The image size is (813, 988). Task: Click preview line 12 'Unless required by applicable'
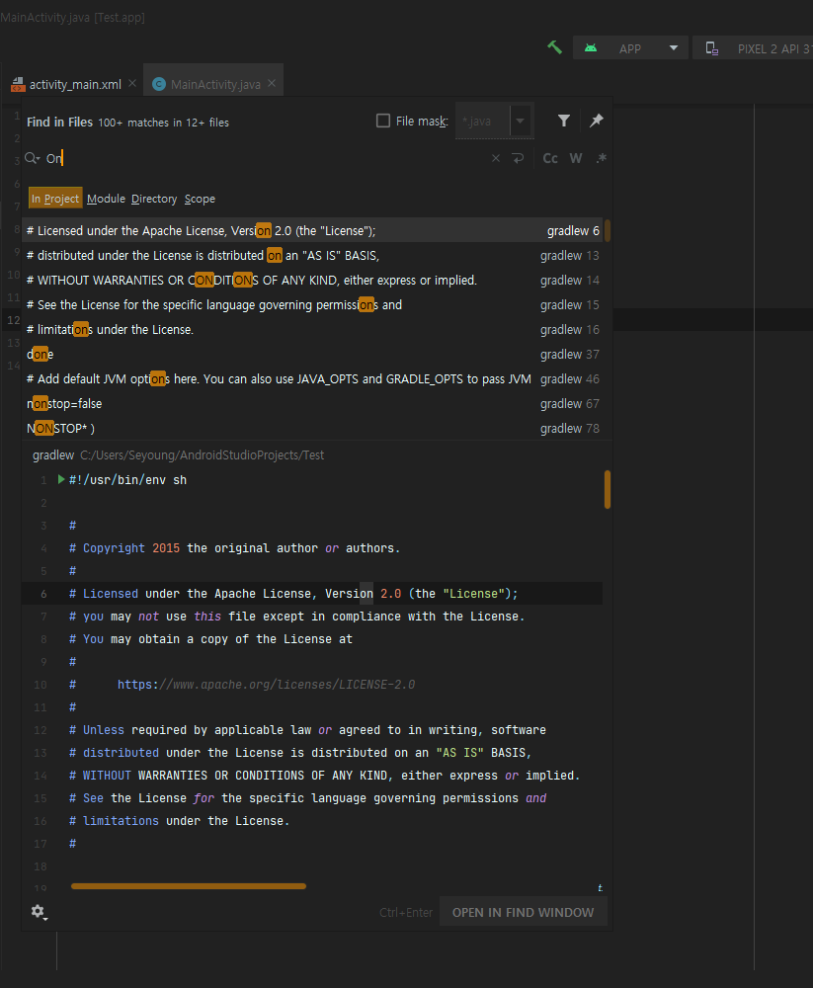click(x=307, y=730)
